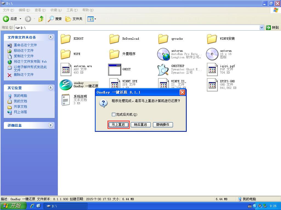281x210 pixels.
Task: Select the autorun AutoRun Pro Enterprise disc icon
Action: pos(163,54)
